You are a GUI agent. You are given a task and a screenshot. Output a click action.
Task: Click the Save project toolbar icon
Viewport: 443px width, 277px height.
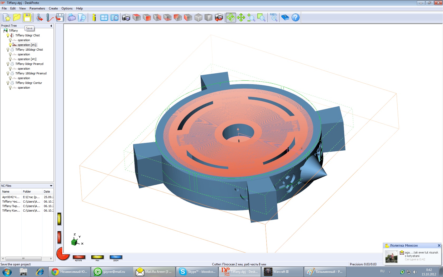tap(27, 18)
